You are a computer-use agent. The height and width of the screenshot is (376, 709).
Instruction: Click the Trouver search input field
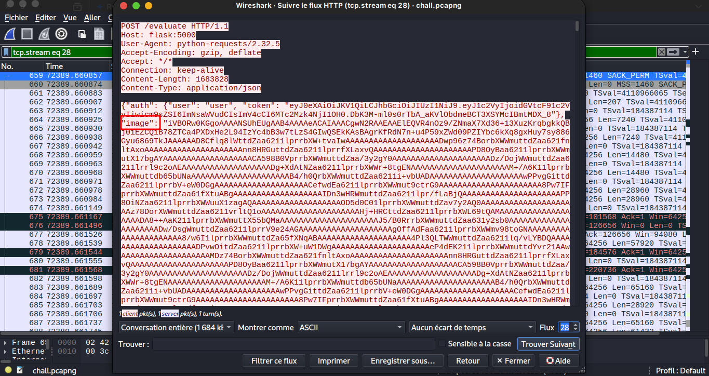coord(293,344)
